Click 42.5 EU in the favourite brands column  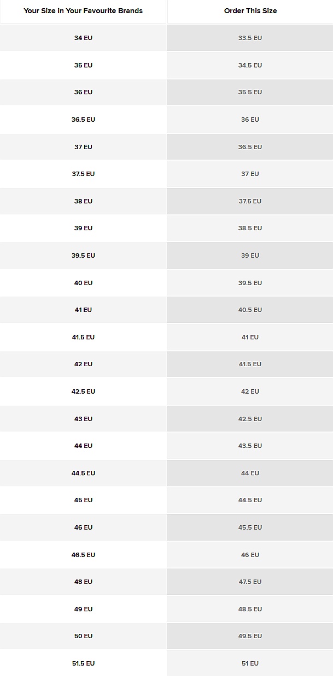[83, 391]
